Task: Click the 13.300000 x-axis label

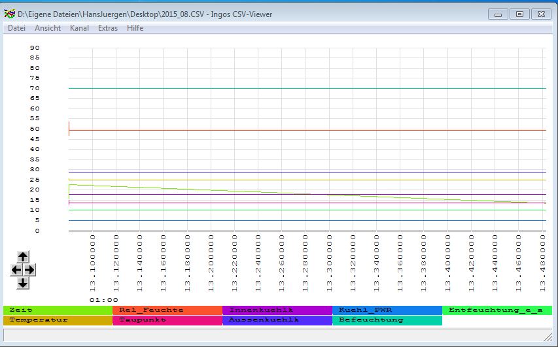Action: click(330, 263)
